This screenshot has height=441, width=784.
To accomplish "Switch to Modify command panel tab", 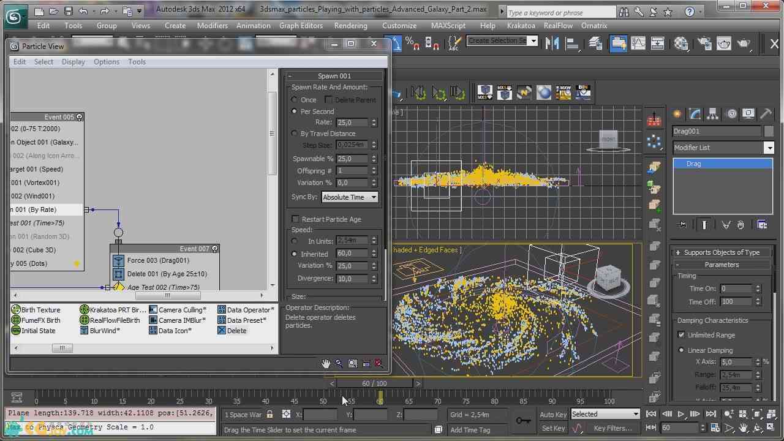I will (x=695, y=114).
